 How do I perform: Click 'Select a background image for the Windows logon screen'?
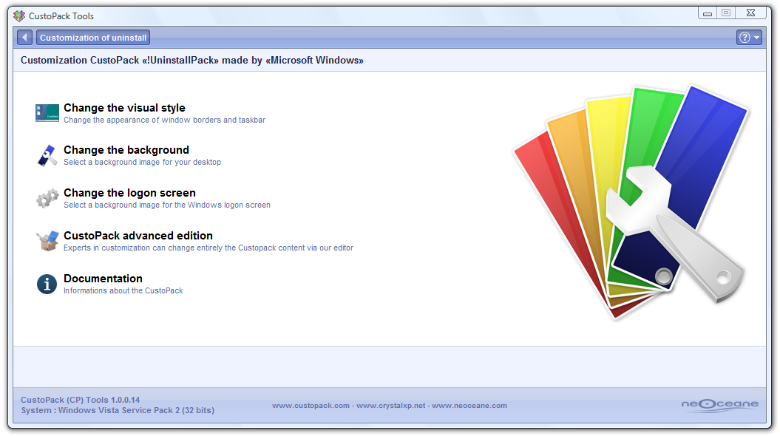[x=167, y=205]
